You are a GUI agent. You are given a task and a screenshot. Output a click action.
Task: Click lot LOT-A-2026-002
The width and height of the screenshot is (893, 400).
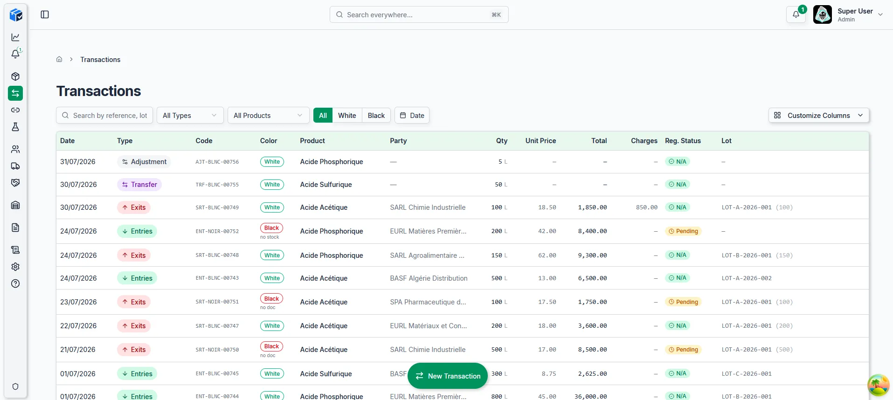(747, 278)
